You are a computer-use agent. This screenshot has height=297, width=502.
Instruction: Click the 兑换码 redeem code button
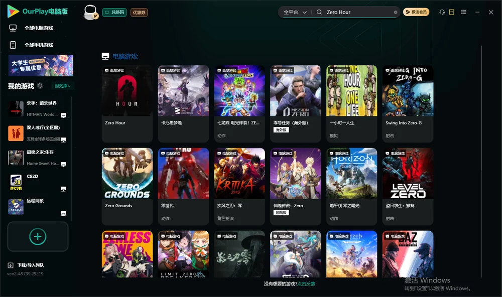pos(114,13)
